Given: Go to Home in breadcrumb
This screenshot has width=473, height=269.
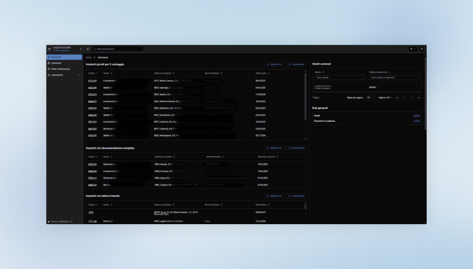Looking at the screenshot, I should point(88,57).
